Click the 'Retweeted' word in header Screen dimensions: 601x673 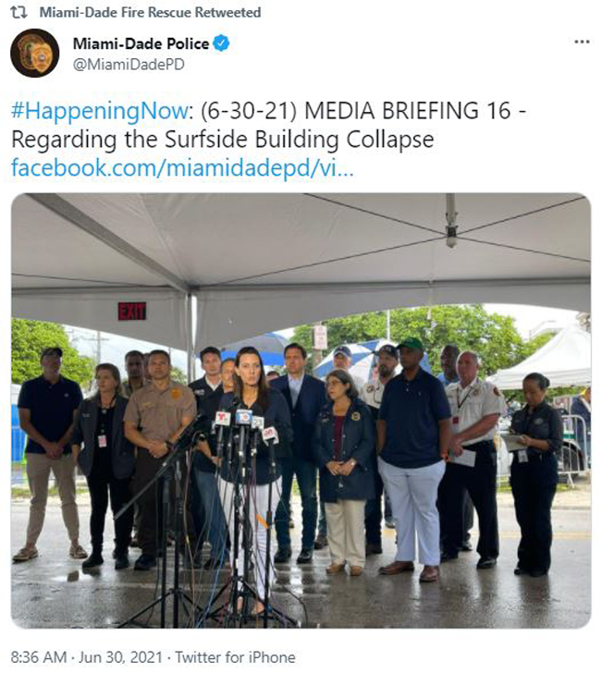click(228, 12)
